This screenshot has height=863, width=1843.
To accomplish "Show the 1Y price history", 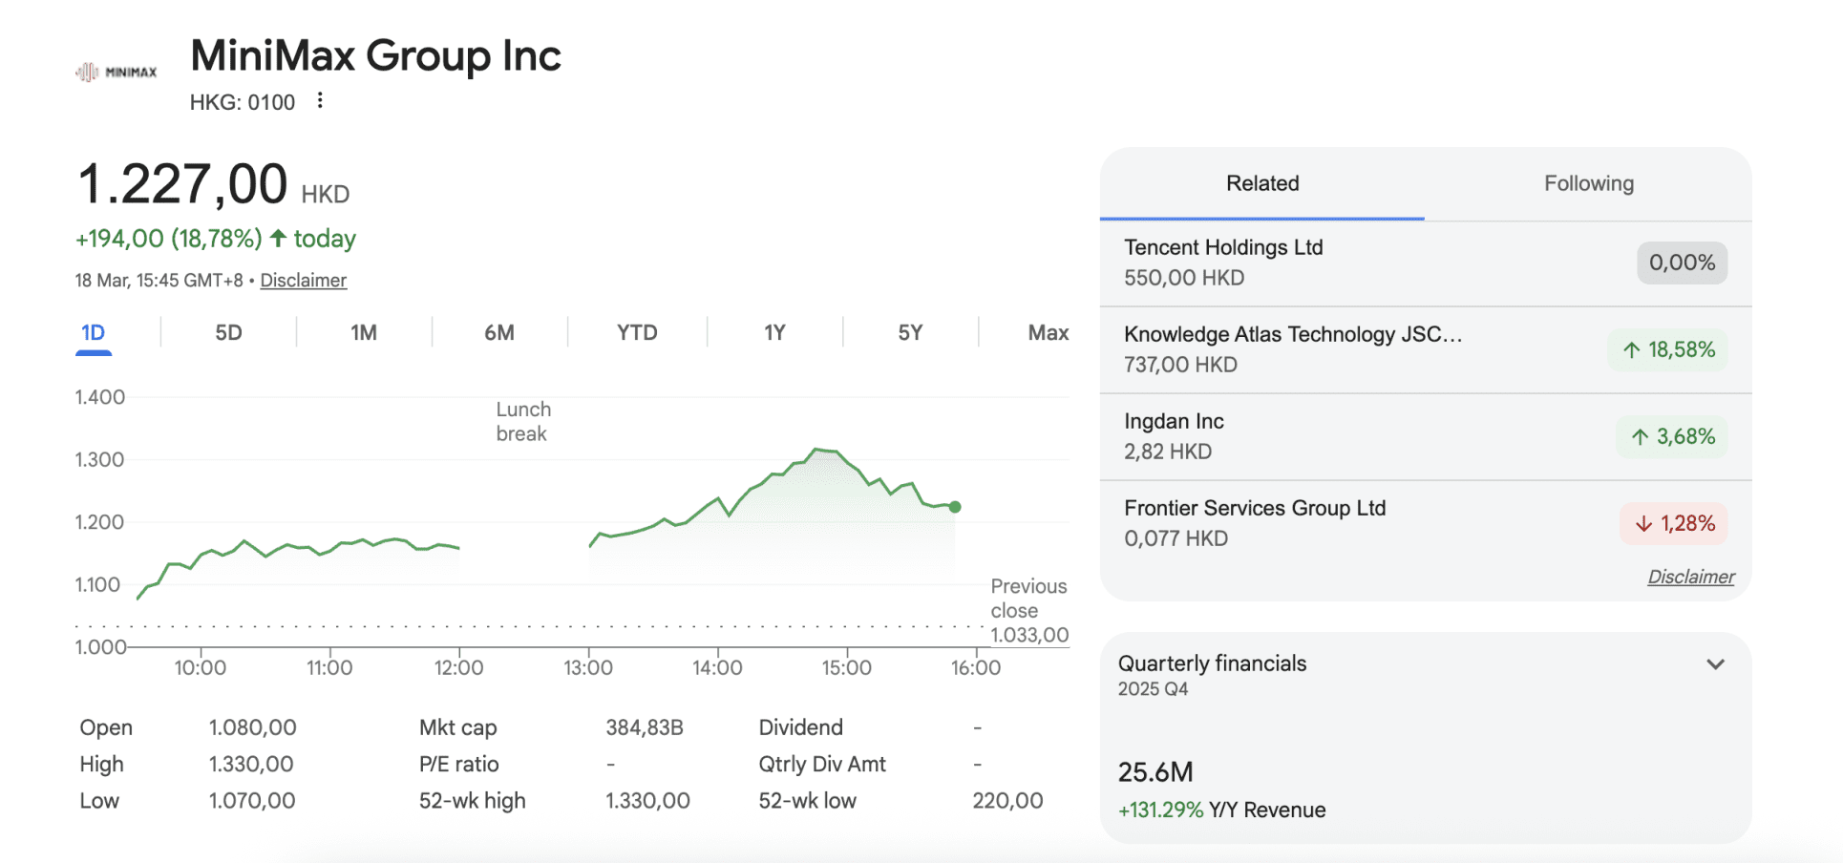I will click(774, 333).
